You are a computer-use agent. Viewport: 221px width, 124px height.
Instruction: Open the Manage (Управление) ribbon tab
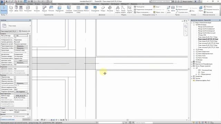[95, 4]
